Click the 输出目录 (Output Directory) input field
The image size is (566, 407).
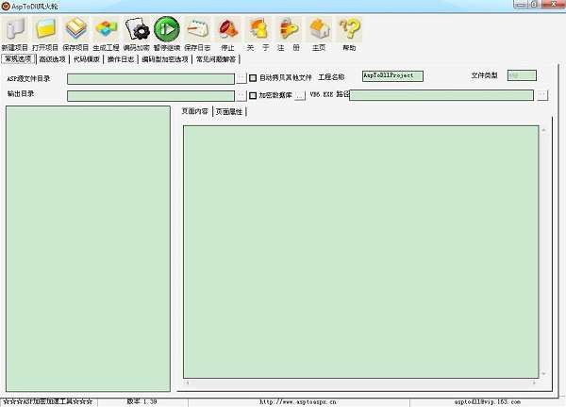(151, 96)
